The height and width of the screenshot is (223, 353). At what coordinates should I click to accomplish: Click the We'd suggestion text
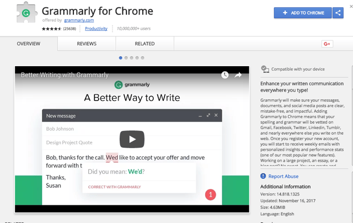pyautogui.click(x=135, y=172)
